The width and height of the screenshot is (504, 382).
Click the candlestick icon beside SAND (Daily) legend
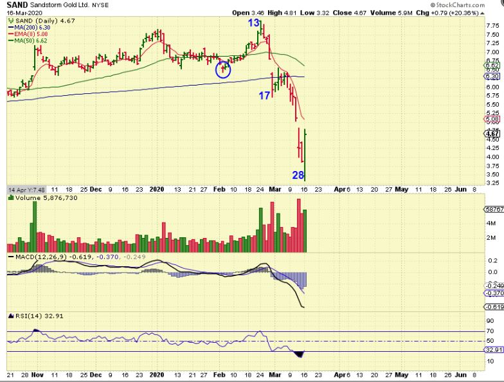coord(10,21)
